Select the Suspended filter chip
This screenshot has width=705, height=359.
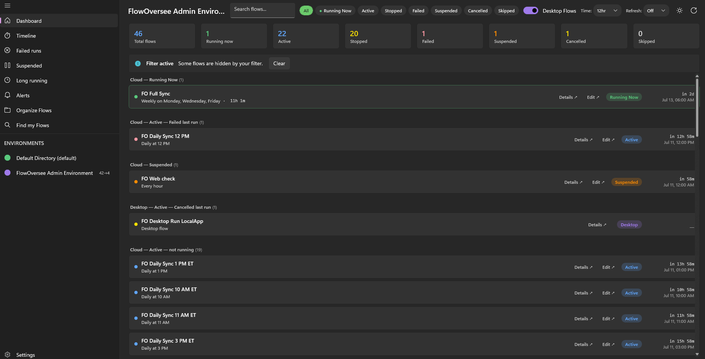(446, 10)
